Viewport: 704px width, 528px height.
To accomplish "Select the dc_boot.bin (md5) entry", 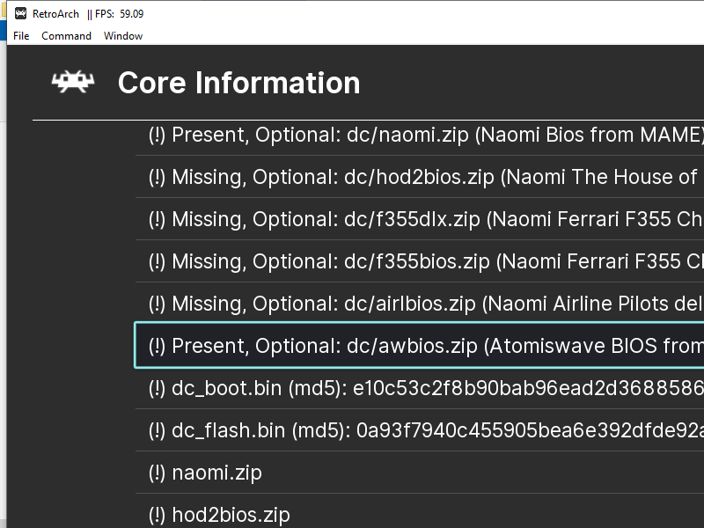I will point(420,388).
